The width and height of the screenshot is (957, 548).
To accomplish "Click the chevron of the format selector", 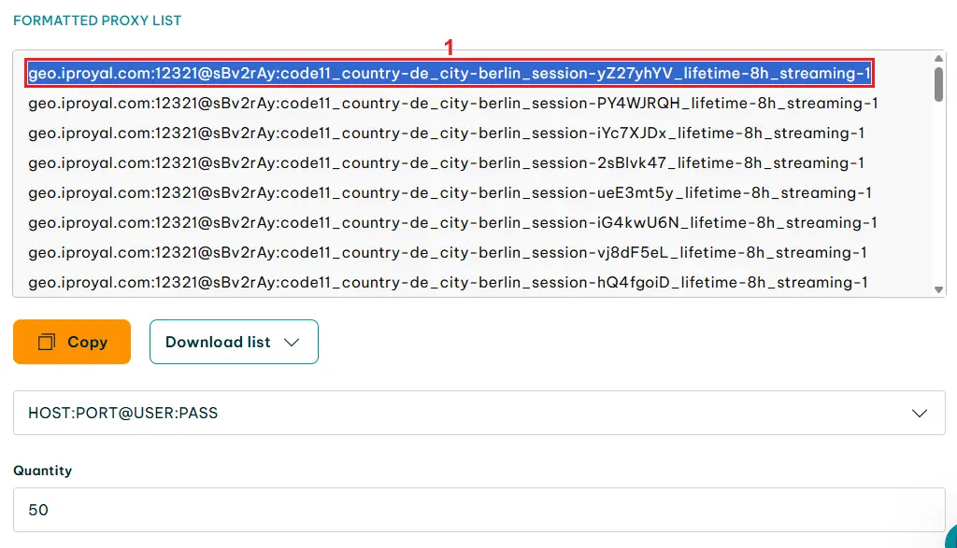I will coord(920,414).
